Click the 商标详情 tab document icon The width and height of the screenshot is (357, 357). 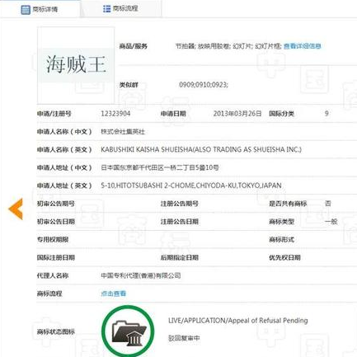click(x=26, y=10)
